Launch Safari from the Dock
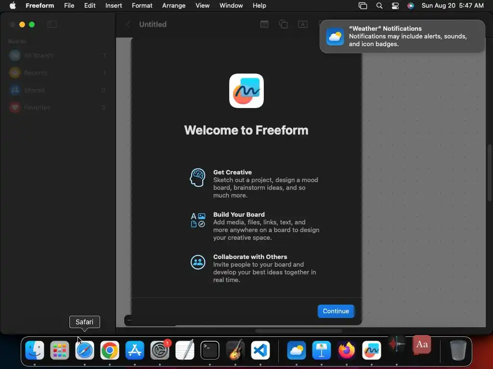493x369 pixels. [85, 350]
